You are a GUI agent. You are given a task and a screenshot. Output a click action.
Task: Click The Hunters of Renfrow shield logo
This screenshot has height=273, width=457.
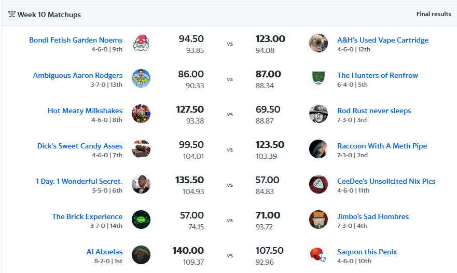pyautogui.click(x=318, y=78)
